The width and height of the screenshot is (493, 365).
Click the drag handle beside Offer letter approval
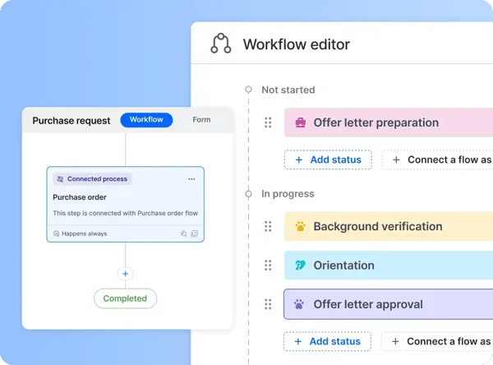tap(268, 304)
